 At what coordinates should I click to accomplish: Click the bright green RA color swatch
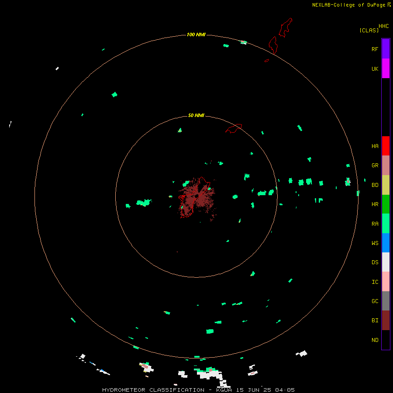coord(386,224)
